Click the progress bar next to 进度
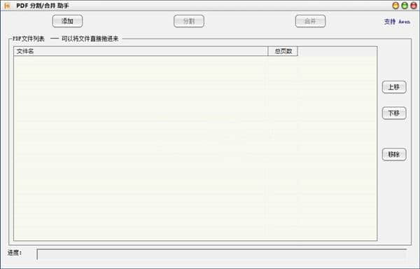The width and height of the screenshot is (420, 269). point(221,254)
